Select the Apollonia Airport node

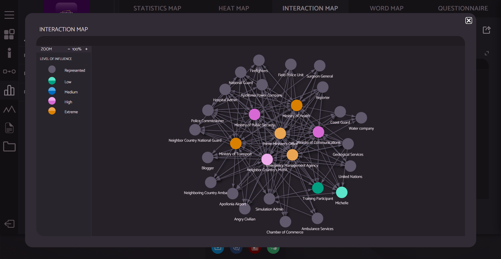(233, 194)
